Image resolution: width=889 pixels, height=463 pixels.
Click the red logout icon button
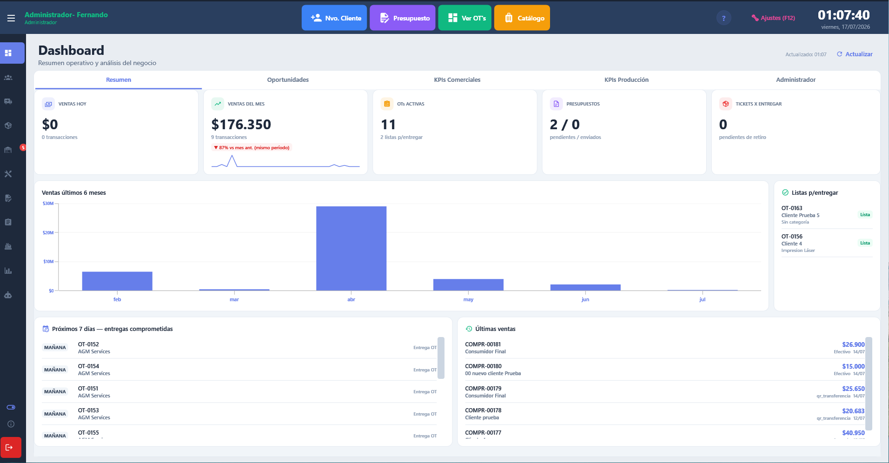pyautogui.click(x=11, y=447)
